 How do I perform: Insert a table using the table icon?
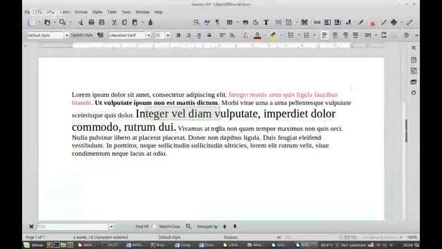point(230,22)
